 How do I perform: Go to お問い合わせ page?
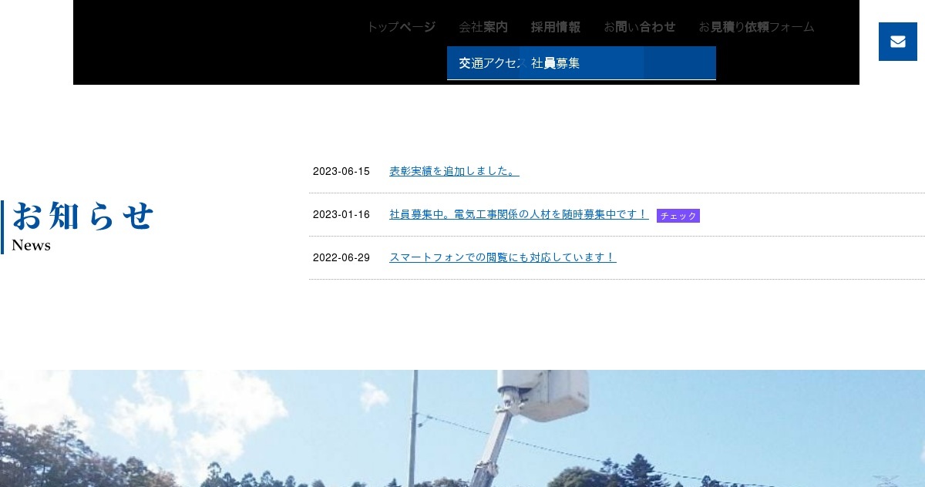[640, 27]
